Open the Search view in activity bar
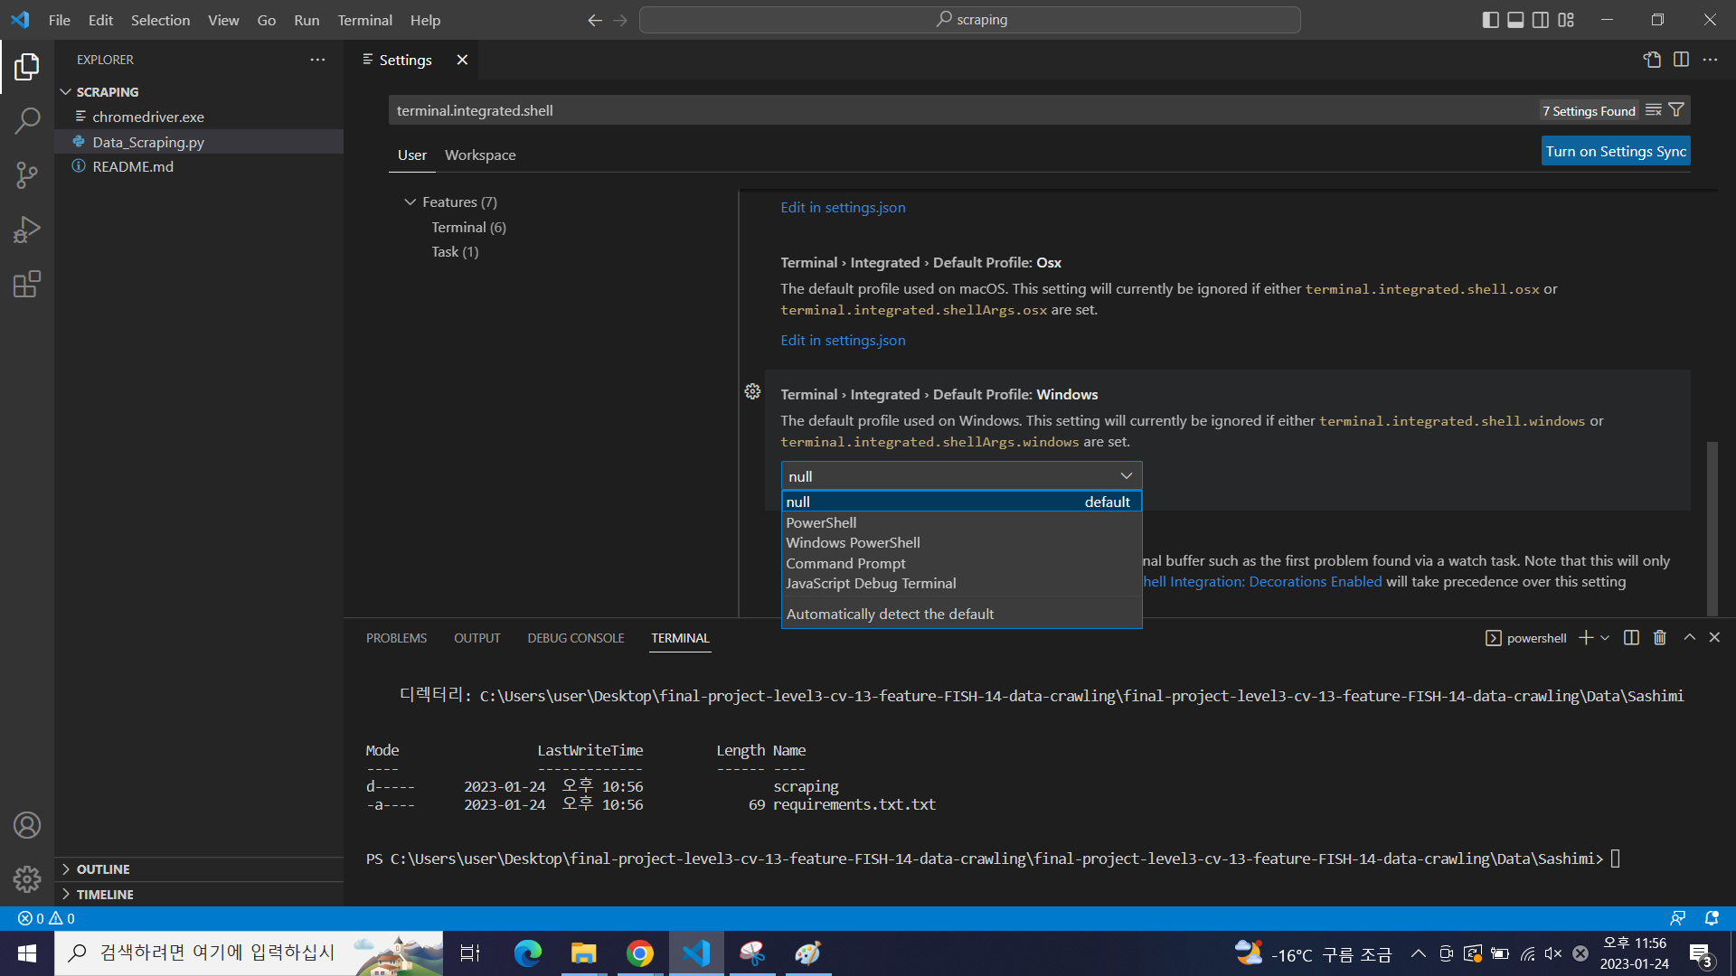Image resolution: width=1736 pixels, height=976 pixels. (27, 120)
